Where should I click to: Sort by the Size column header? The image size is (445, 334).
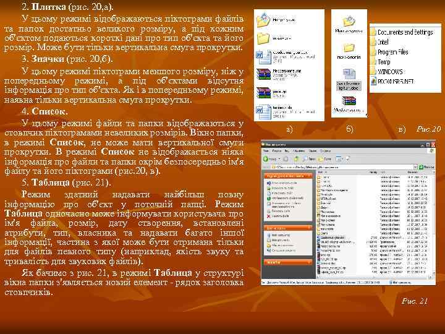coord(374,172)
